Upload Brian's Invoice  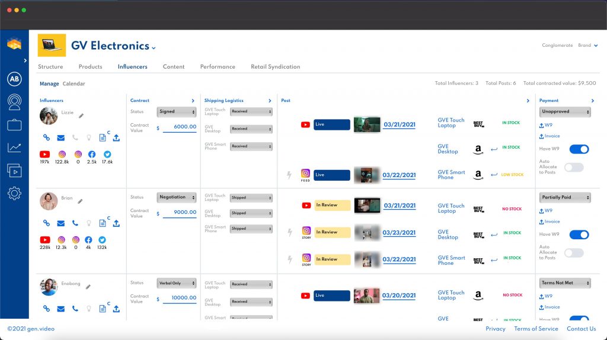pyautogui.click(x=550, y=222)
